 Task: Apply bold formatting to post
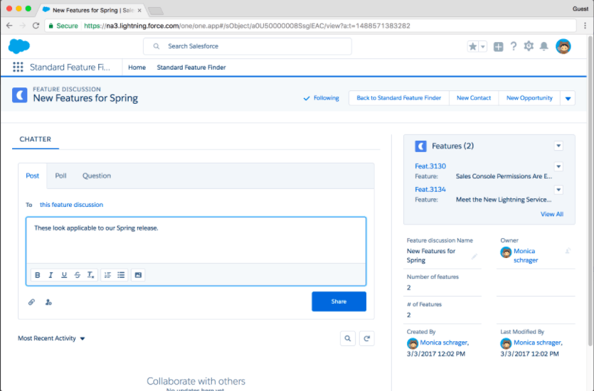pyautogui.click(x=37, y=275)
